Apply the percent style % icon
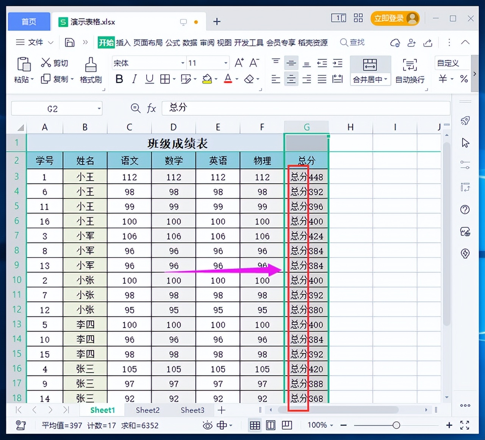 point(464,79)
